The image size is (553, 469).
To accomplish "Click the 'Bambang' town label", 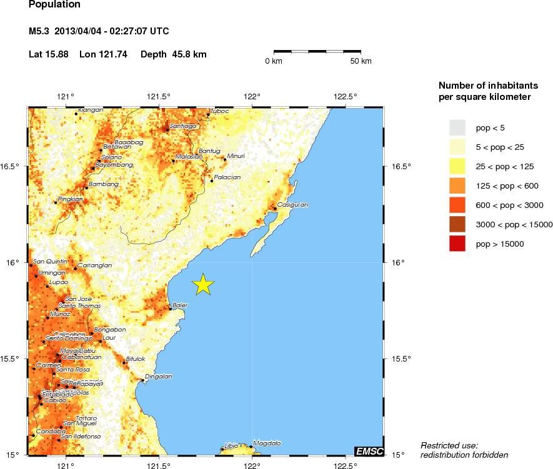I will point(104,184).
